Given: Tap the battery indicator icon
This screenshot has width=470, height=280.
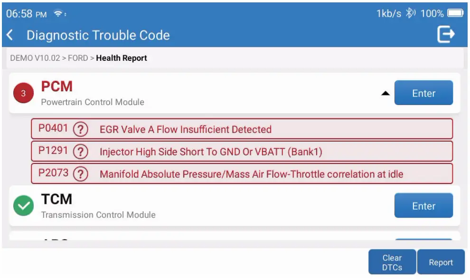Looking at the screenshot, I should (455, 13).
